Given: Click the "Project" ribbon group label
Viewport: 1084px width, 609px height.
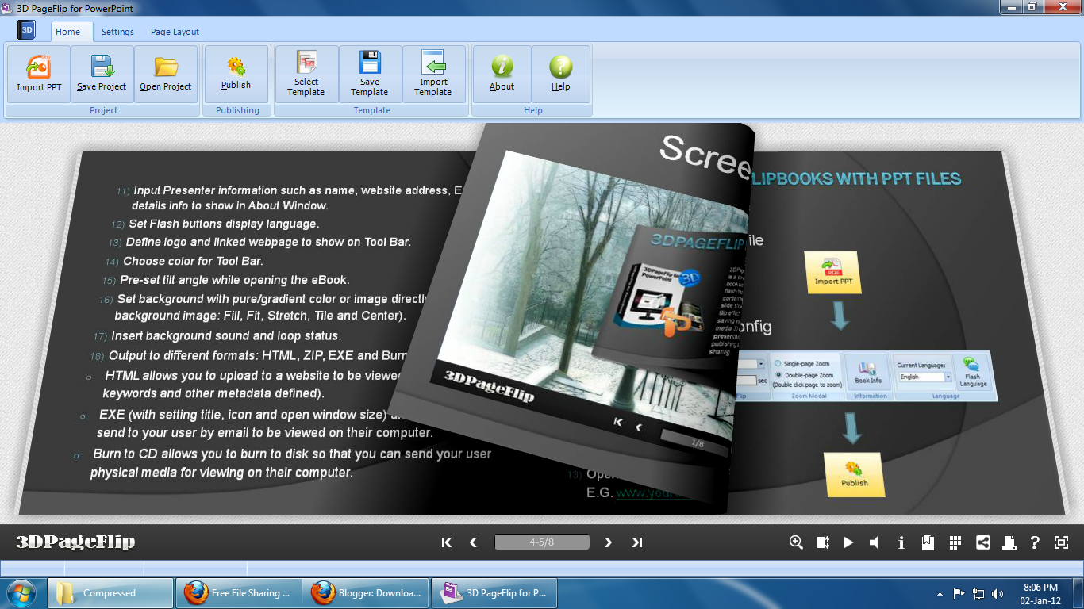Looking at the screenshot, I should tap(103, 110).
